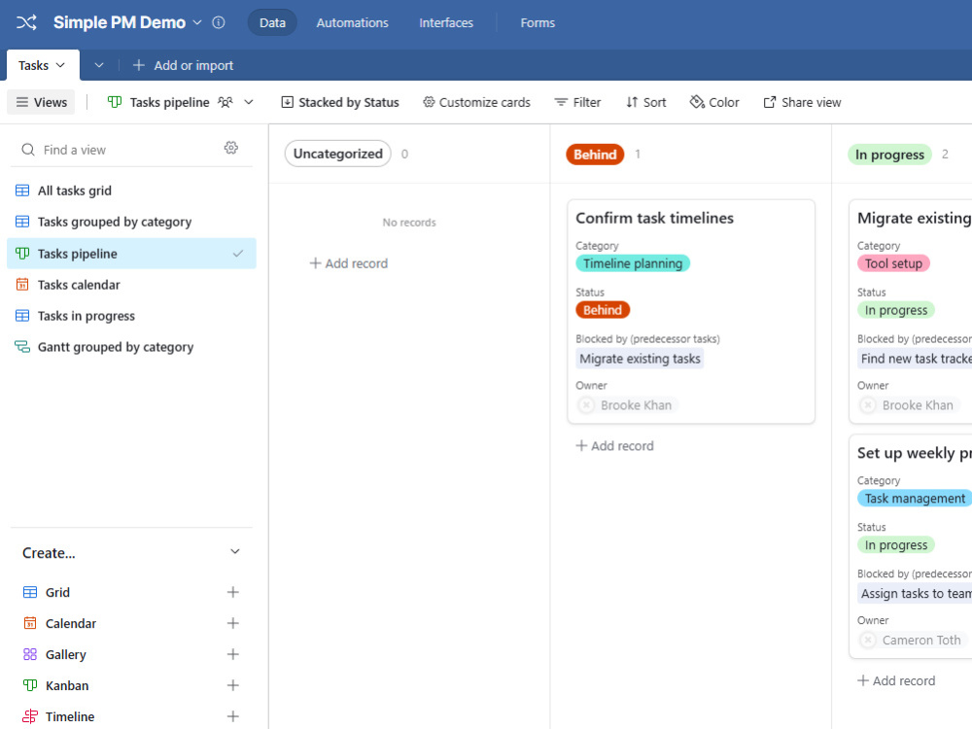Click the plus next to Calendar
The image size is (972, 729).
[x=233, y=623]
